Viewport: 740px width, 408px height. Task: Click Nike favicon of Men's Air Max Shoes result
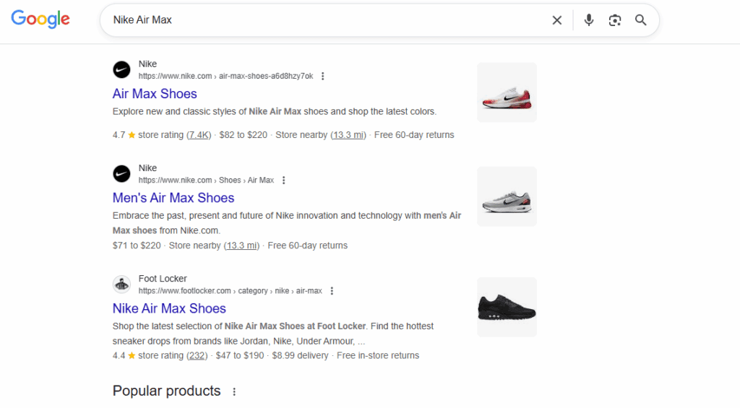[x=121, y=174]
